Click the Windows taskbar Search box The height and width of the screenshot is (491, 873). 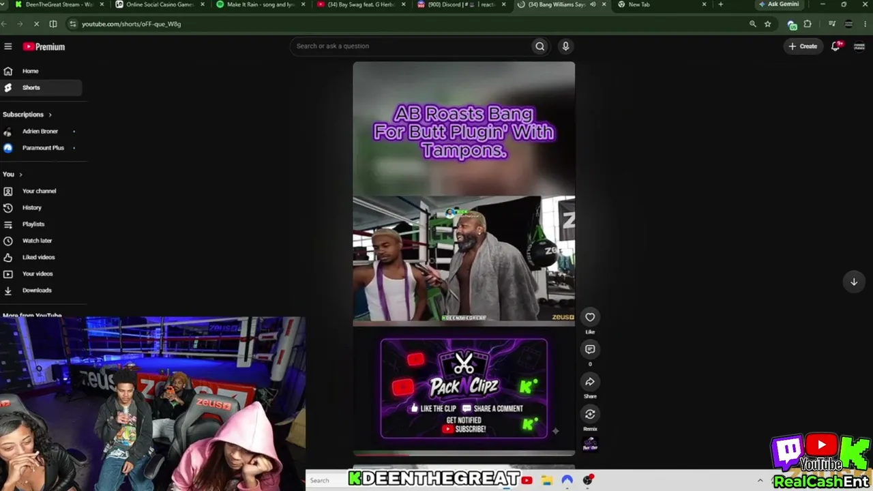point(326,480)
